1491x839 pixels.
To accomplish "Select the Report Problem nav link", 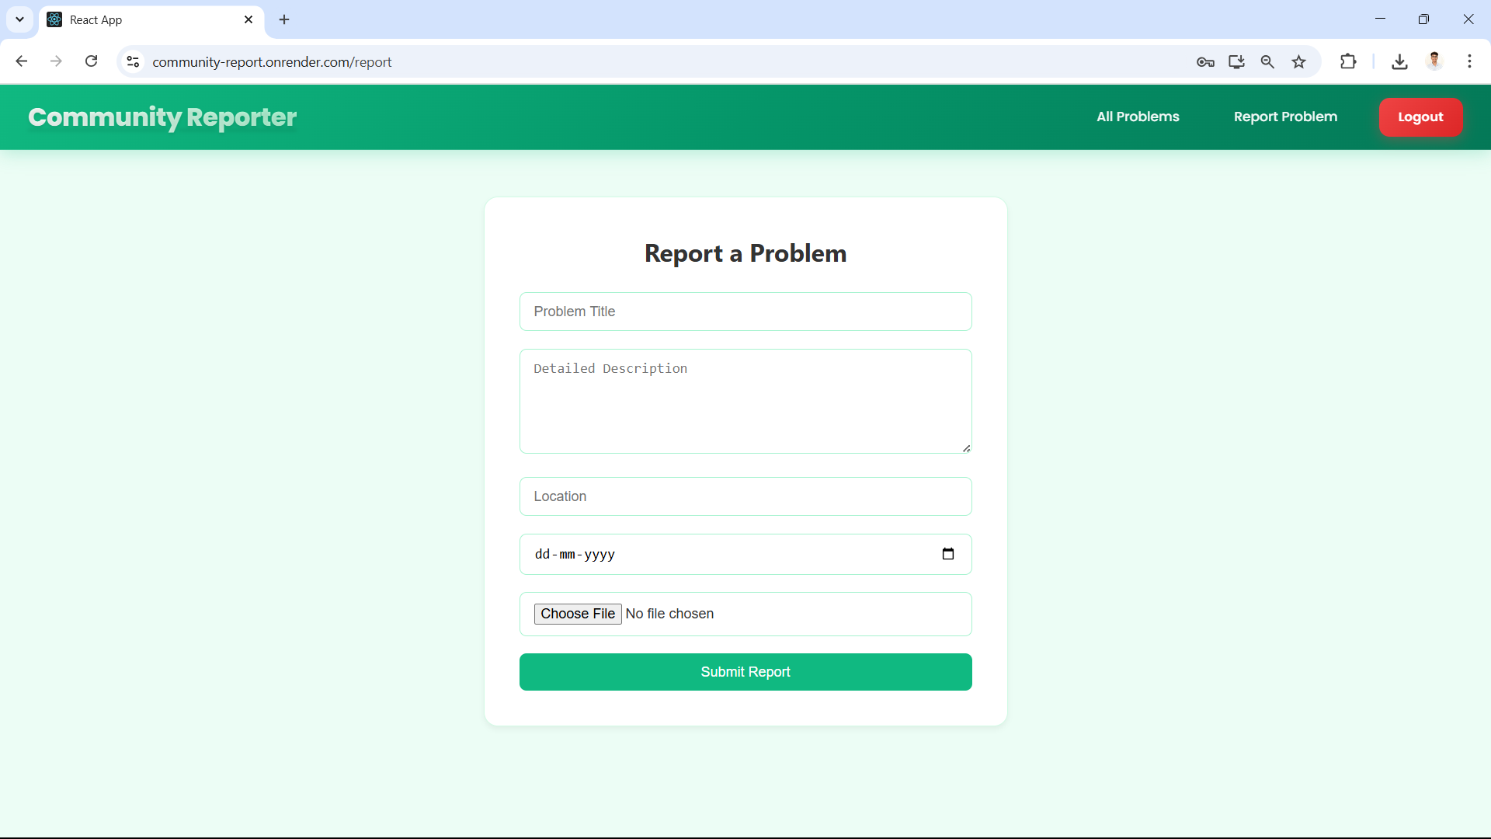I will pos(1285,117).
